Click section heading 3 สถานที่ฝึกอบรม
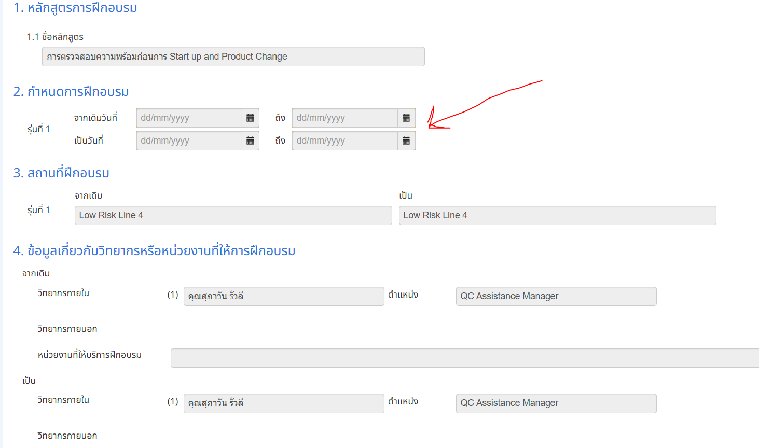This screenshot has height=448, width=759. pyautogui.click(x=61, y=173)
